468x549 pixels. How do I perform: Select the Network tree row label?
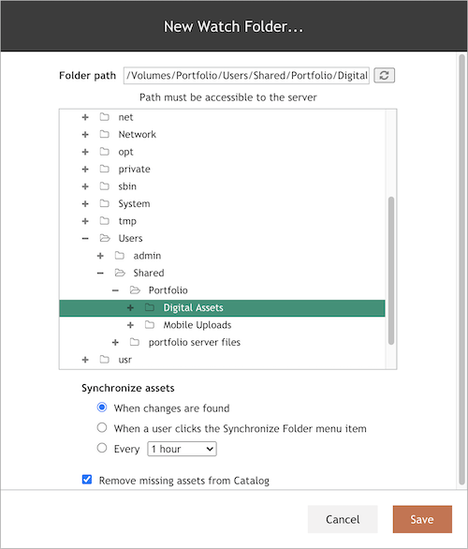[137, 135]
